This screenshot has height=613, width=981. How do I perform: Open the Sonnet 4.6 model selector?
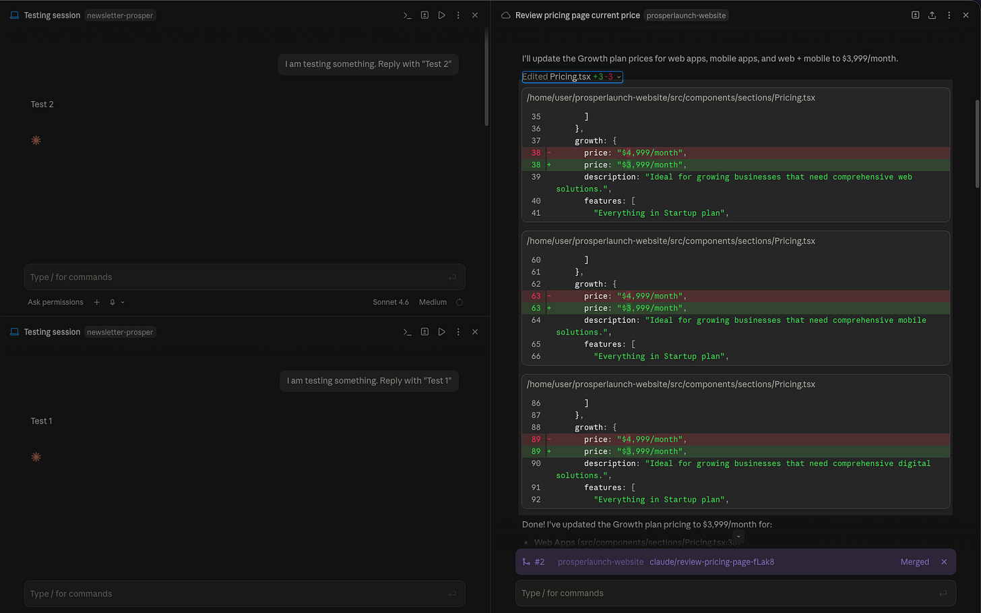391,302
